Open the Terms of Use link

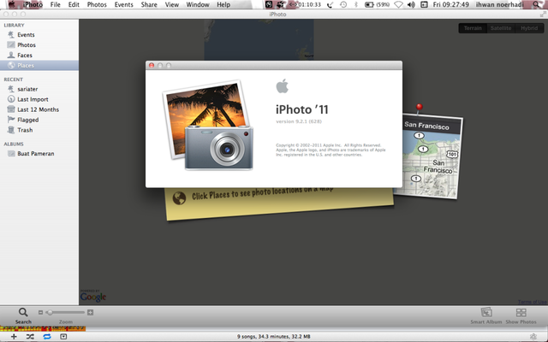click(533, 302)
